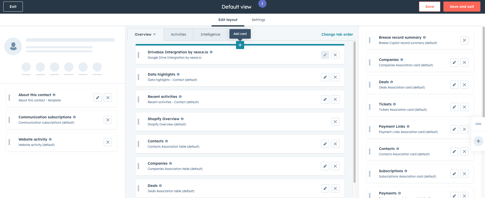Edit the Data highlights card

pyautogui.click(x=325, y=77)
